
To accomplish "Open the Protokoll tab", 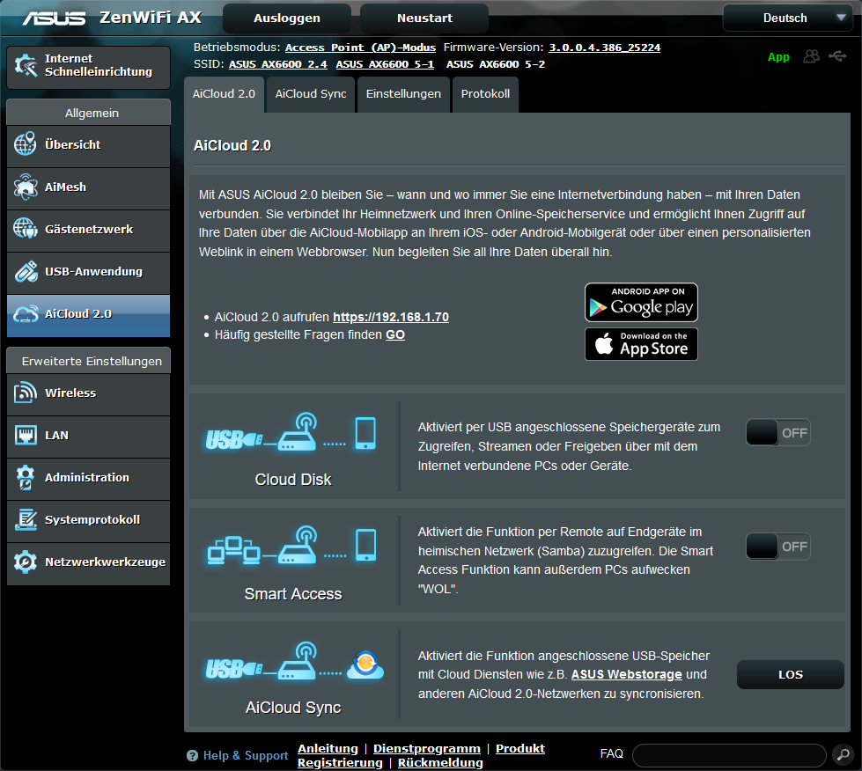I will [485, 94].
